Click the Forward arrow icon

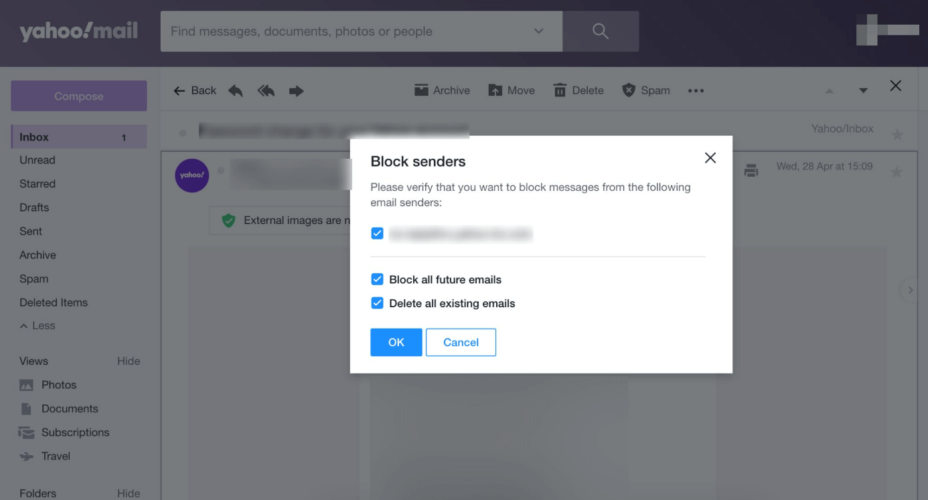click(297, 90)
